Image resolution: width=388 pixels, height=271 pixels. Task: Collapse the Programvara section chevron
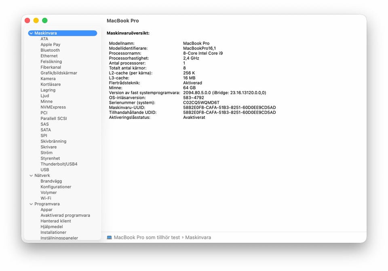pyautogui.click(x=31, y=204)
